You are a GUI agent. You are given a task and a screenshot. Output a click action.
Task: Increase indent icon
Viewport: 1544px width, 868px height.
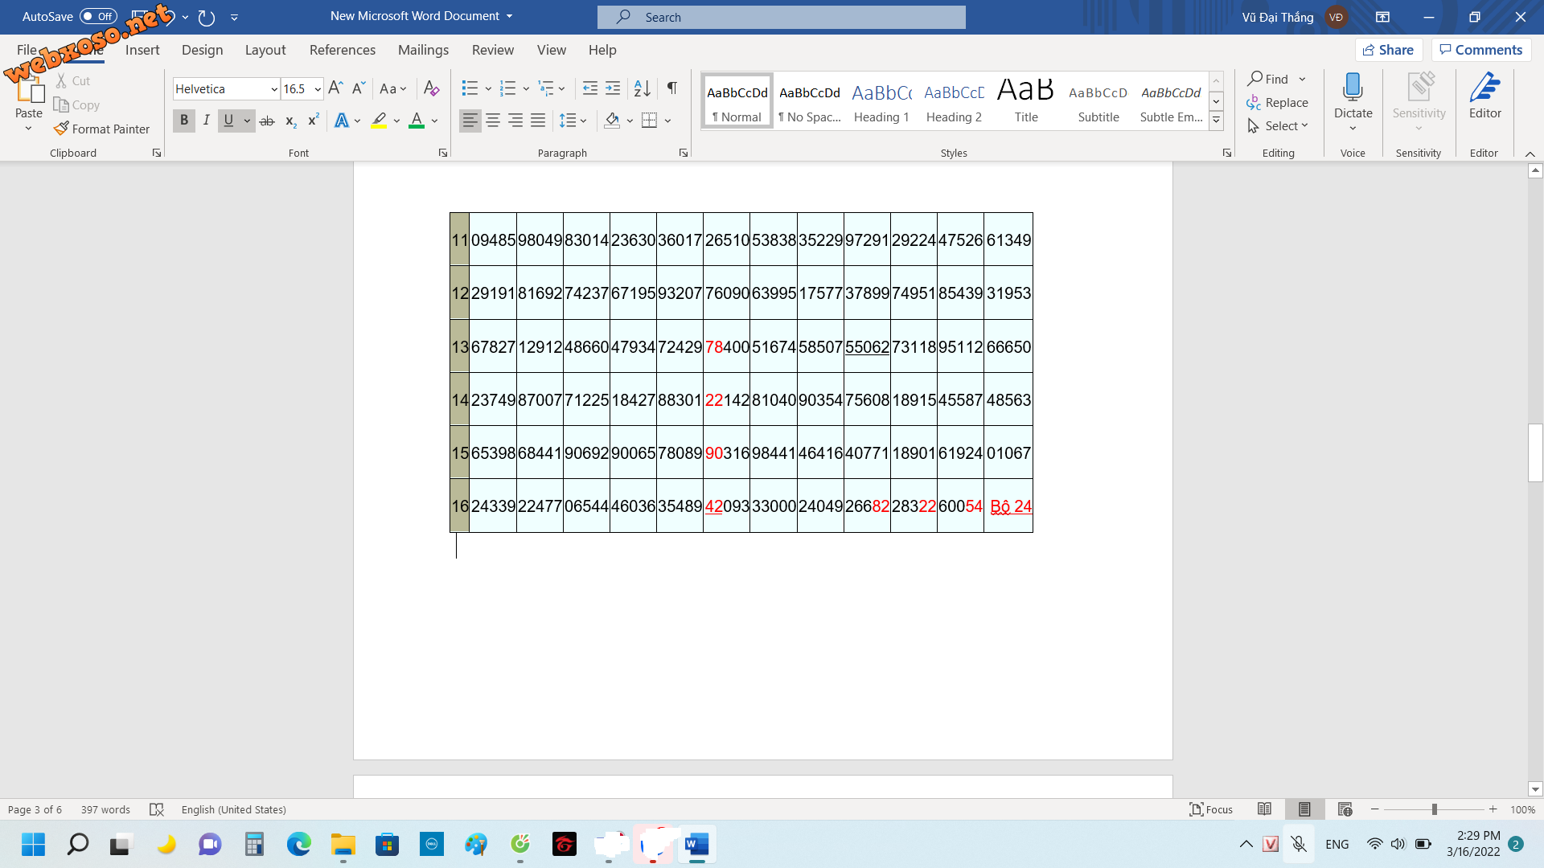click(613, 88)
